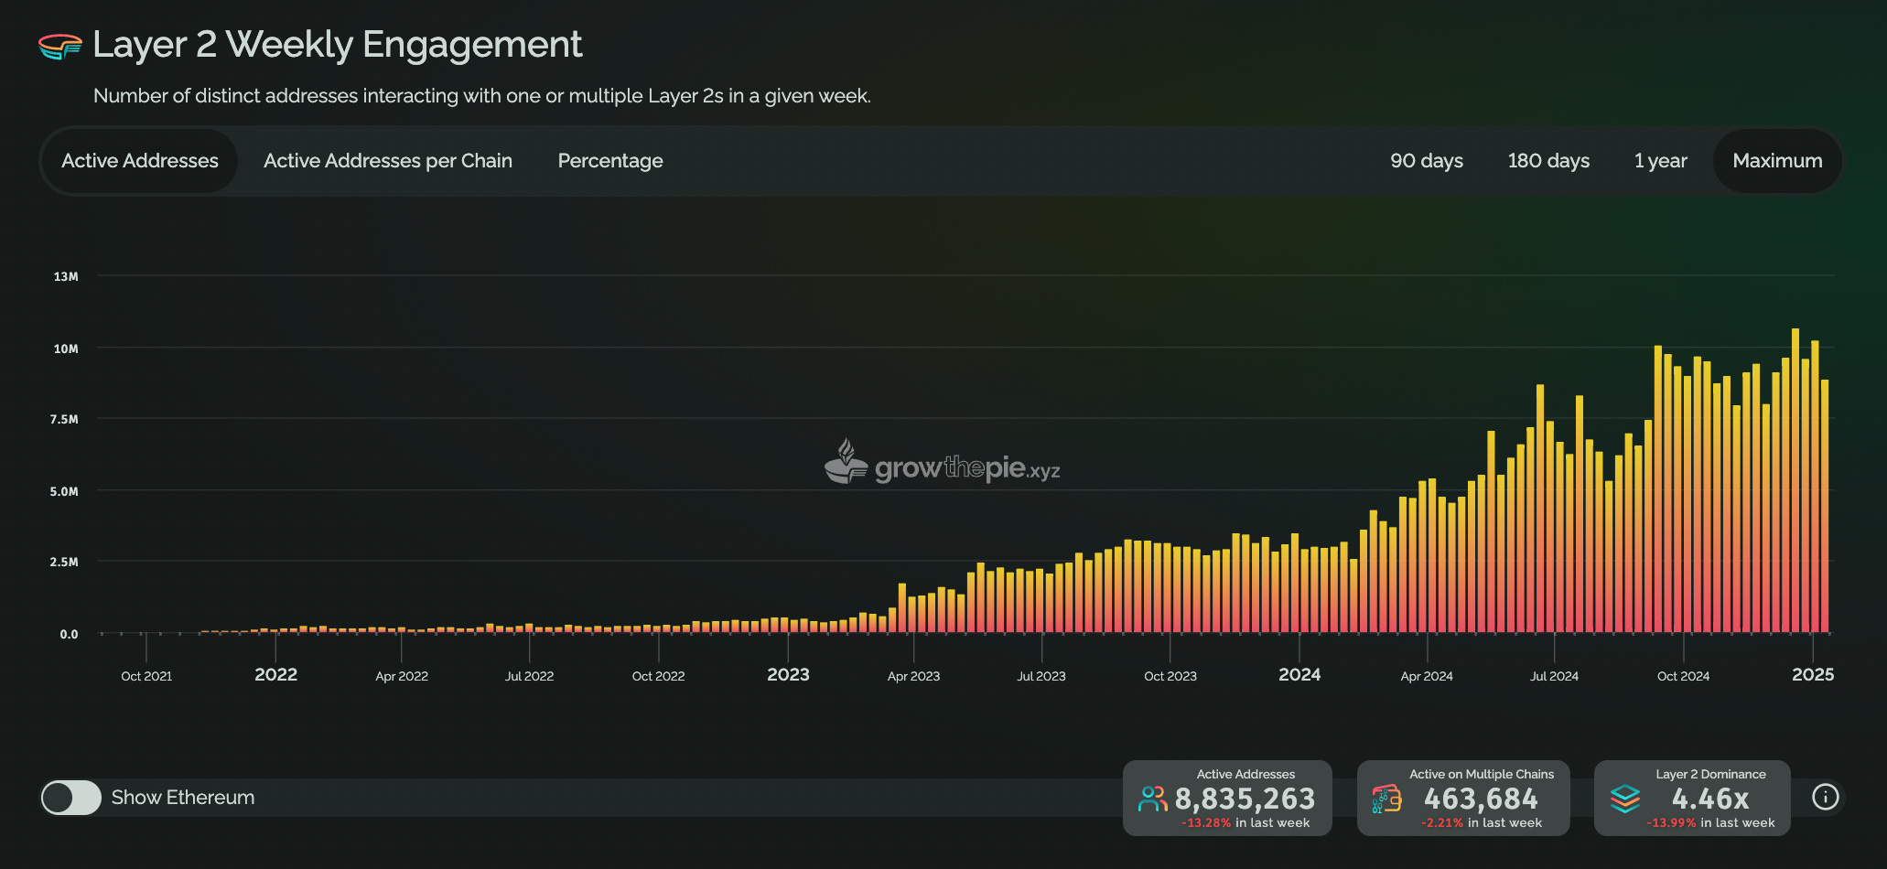Image resolution: width=1887 pixels, height=869 pixels.
Task: Enable the Show Ethereum toggle
Action: (x=70, y=797)
